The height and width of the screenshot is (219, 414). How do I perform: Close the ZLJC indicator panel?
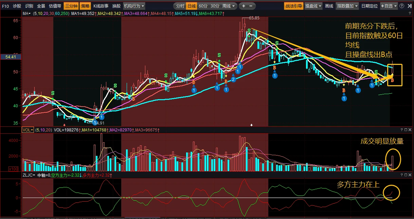click(x=410, y=175)
